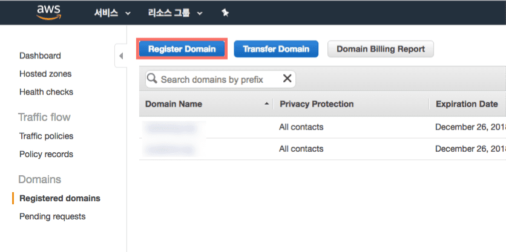This screenshot has height=252, width=506.
Task: Click the Privacy Protection column header
Action: pos(317,104)
